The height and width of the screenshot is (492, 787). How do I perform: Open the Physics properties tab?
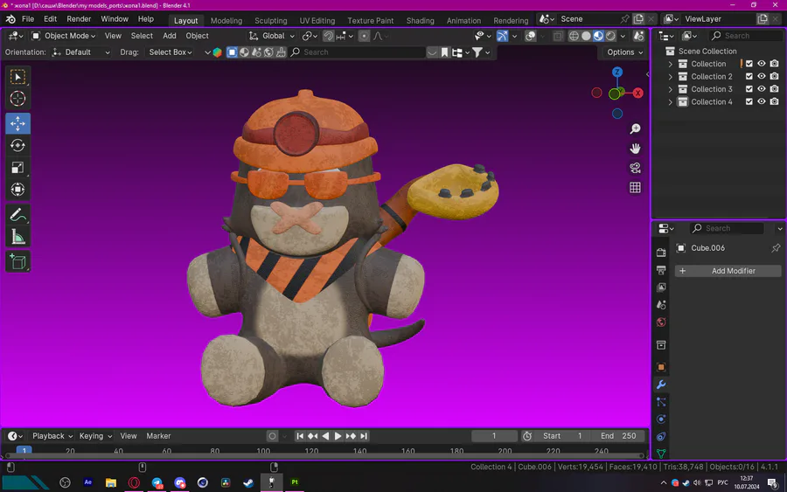(661, 419)
